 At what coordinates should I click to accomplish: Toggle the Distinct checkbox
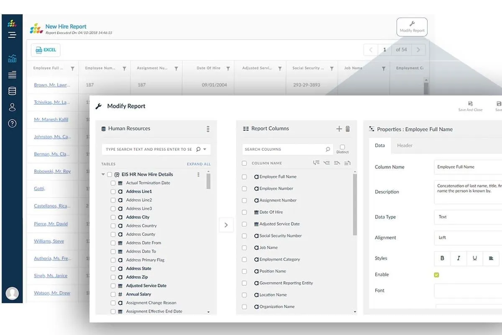(342, 147)
